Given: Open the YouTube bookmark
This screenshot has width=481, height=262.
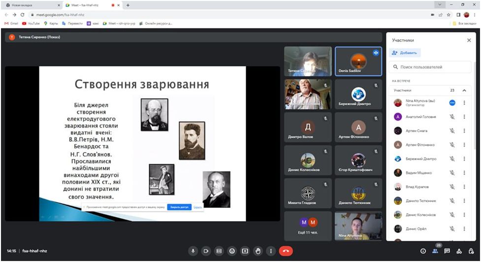Looking at the screenshot, I should [31, 23].
